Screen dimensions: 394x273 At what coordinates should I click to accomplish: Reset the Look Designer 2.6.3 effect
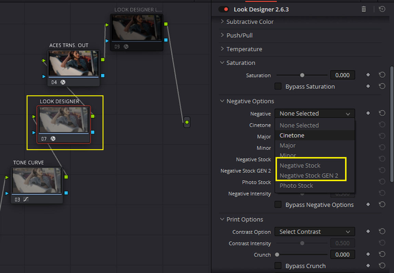coord(382,9)
